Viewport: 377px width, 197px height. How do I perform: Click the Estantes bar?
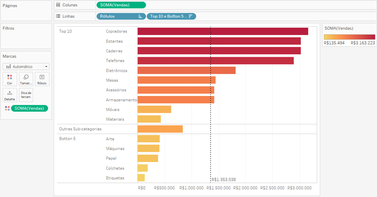coord(219,41)
